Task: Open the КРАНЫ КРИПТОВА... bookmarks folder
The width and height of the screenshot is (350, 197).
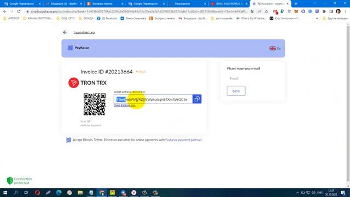Action: click(x=38, y=18)
